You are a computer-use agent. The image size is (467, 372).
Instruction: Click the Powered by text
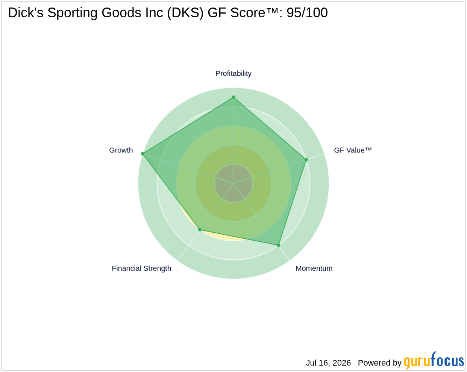(x=380, y=363)
